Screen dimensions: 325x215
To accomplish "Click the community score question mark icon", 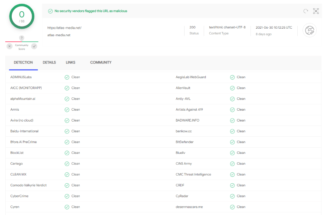I will pos(22,38).
